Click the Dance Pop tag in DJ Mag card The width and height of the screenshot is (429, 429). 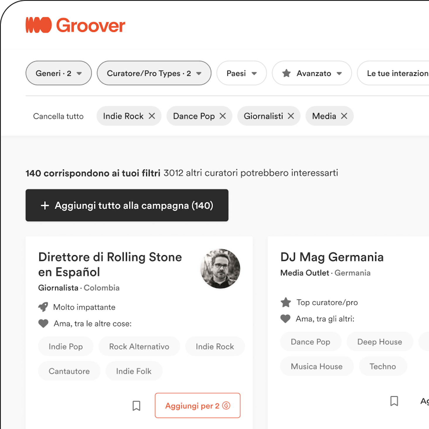(x=311, y=342)
